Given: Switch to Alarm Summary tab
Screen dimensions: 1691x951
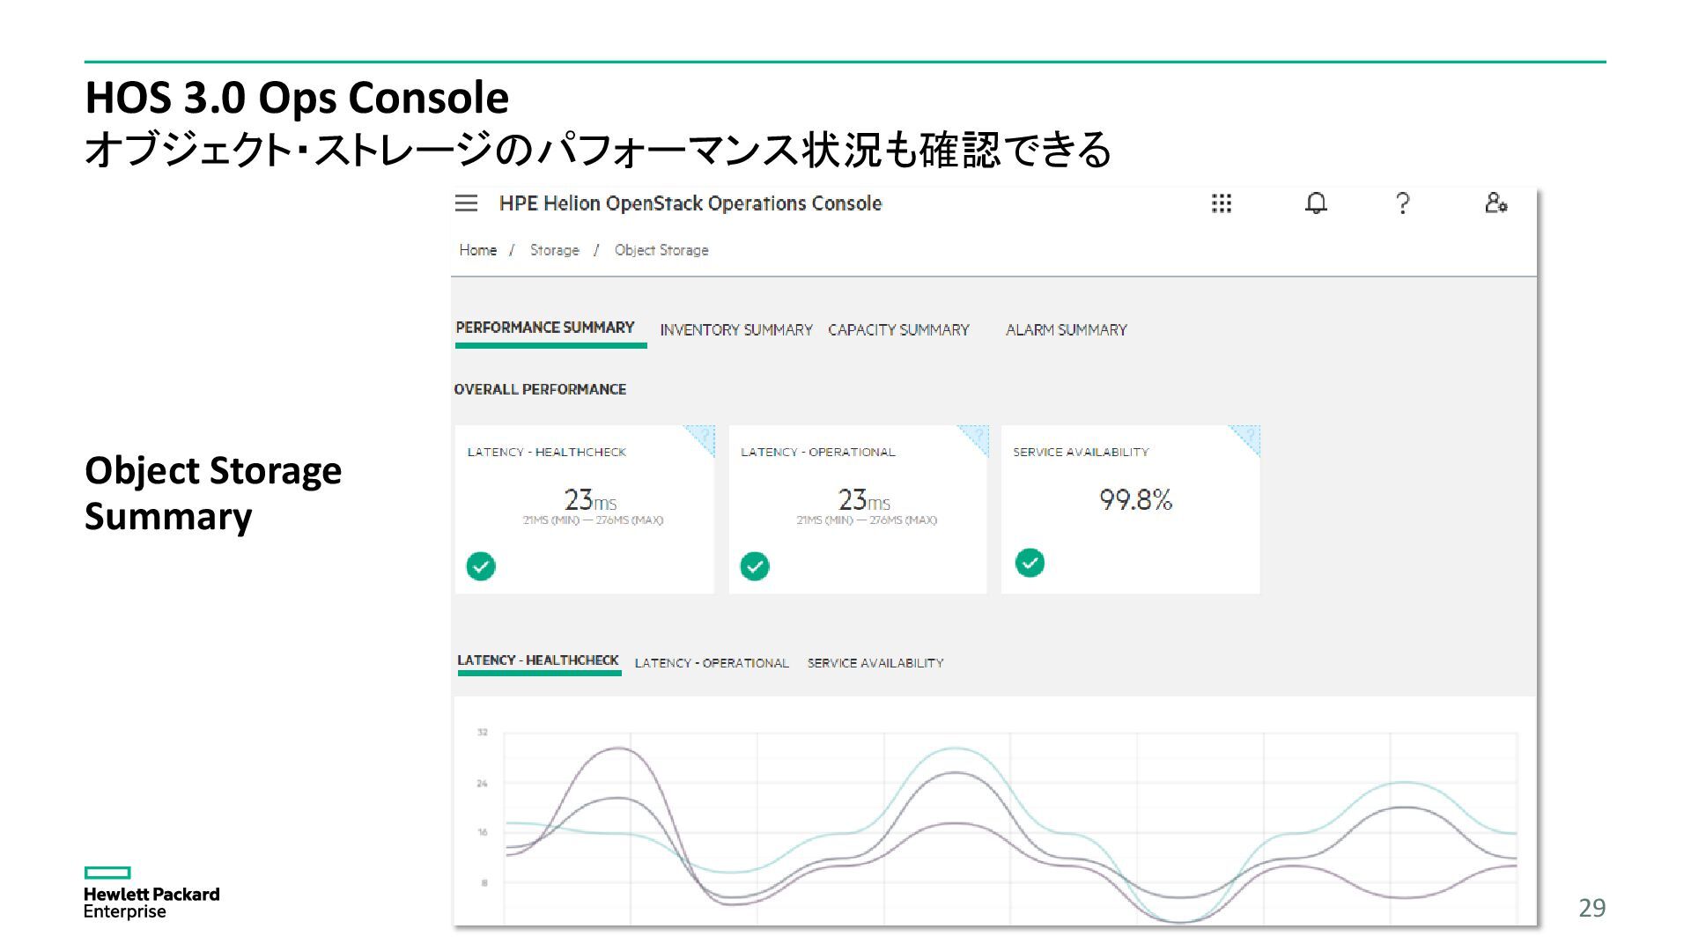Looking at the screenshot, I should 1067,330.
